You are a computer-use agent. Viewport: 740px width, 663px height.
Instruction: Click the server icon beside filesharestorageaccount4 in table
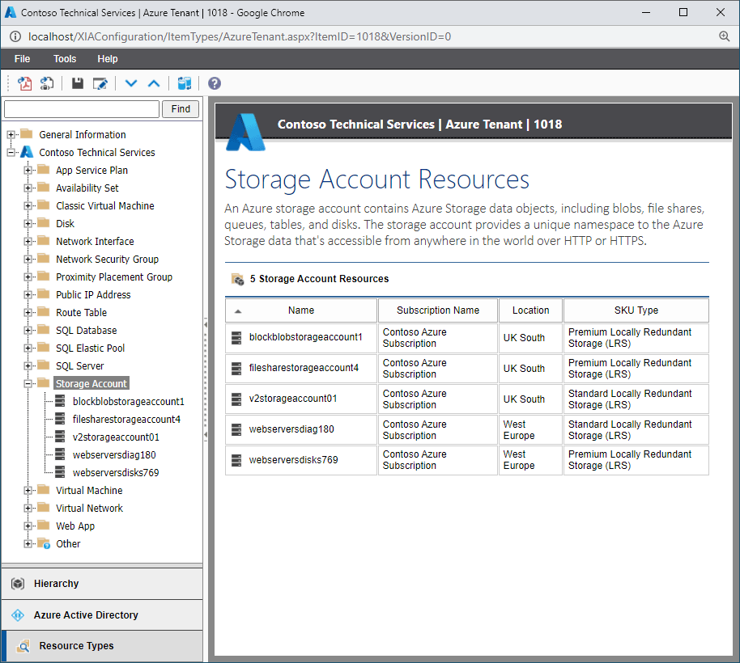coord(236,368)
